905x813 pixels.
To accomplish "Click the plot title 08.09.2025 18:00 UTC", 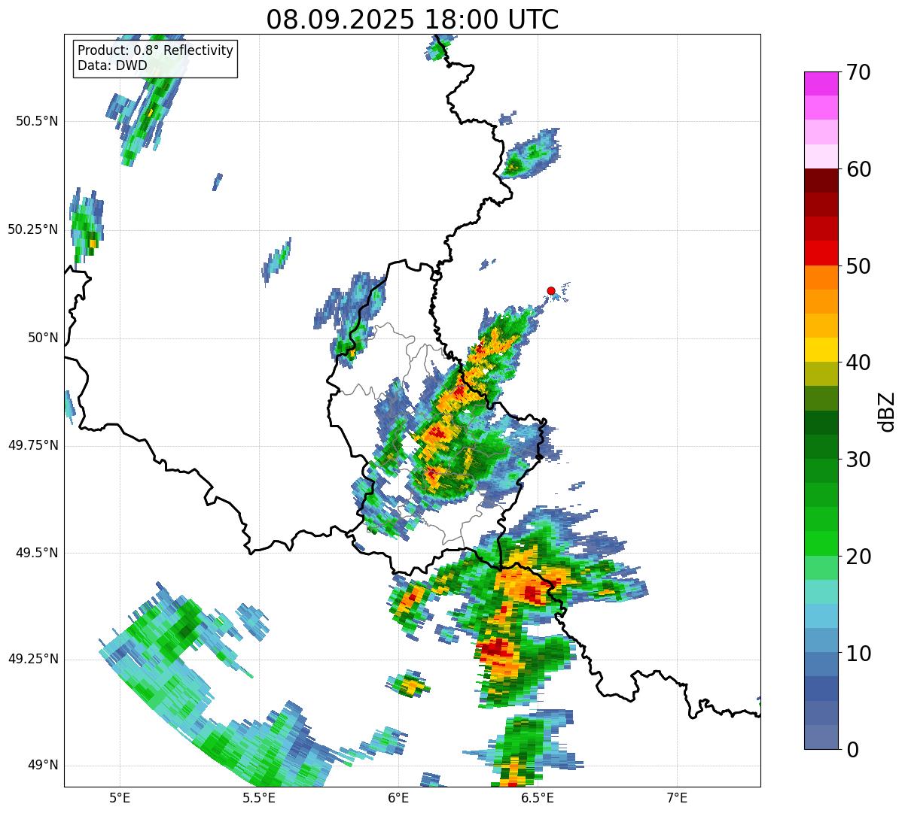I will (x=413, y=19).
